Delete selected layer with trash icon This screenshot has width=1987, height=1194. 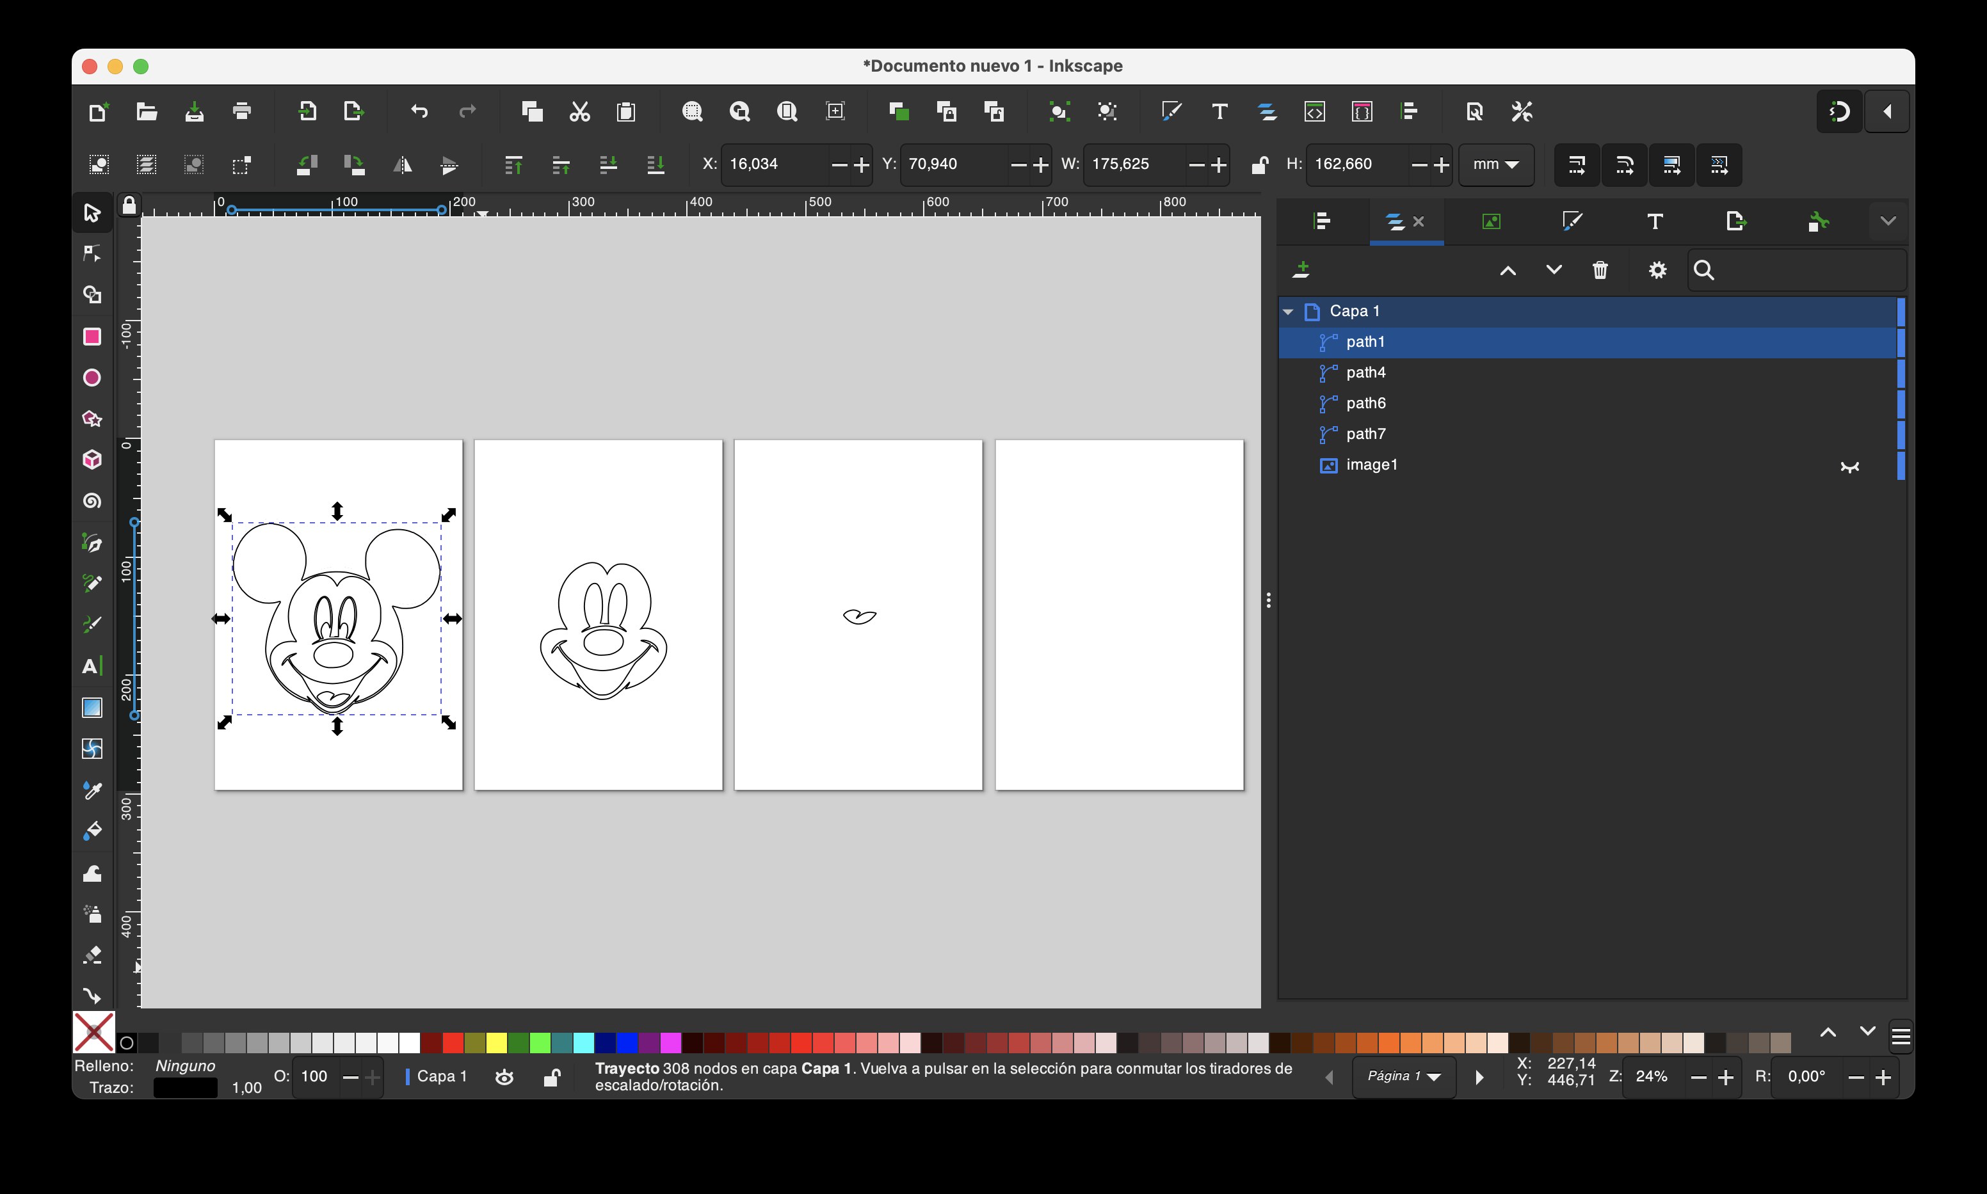1600,270
